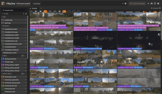Expand the metadata.mime_type filter chevron
The width and height of the screenshot is (162, 94).
coord(26,32)
